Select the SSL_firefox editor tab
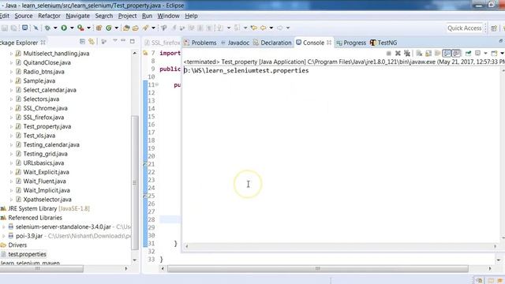Viewport: 505px width, 284px height. tap(162, 43)
